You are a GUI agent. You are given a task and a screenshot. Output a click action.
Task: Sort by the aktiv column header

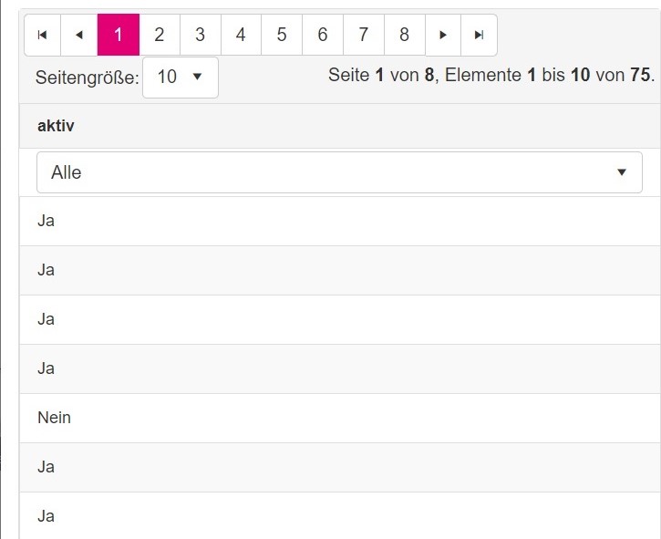click(56, 126)
